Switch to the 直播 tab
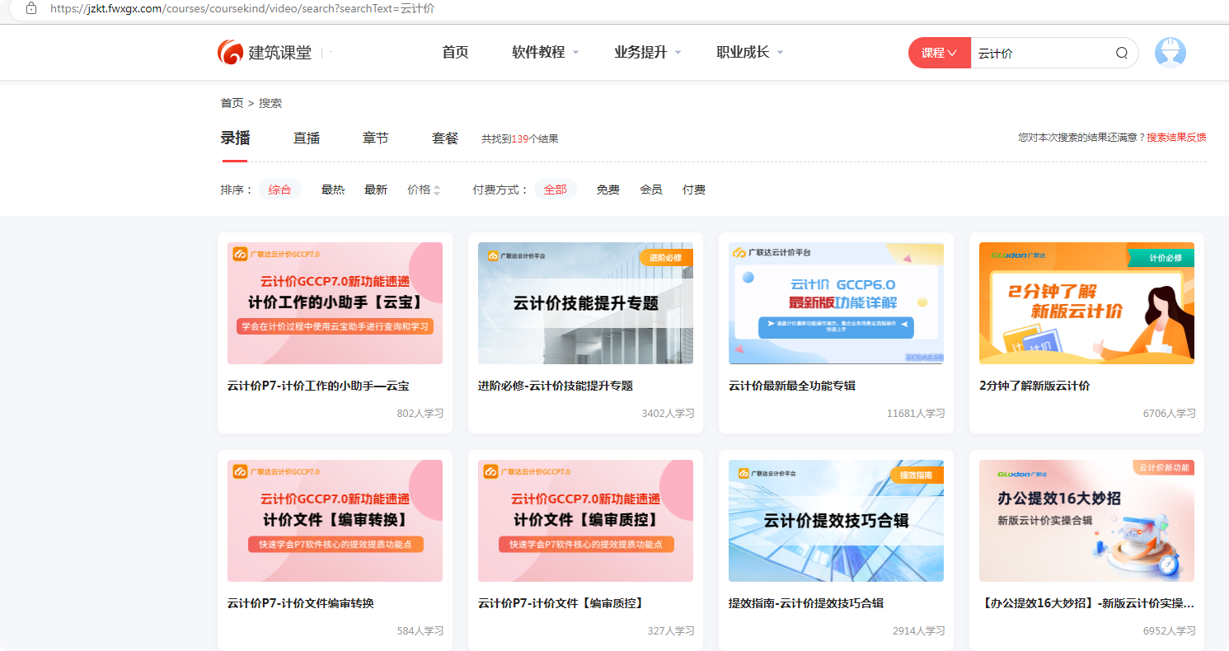 click(x=307, y=138)
